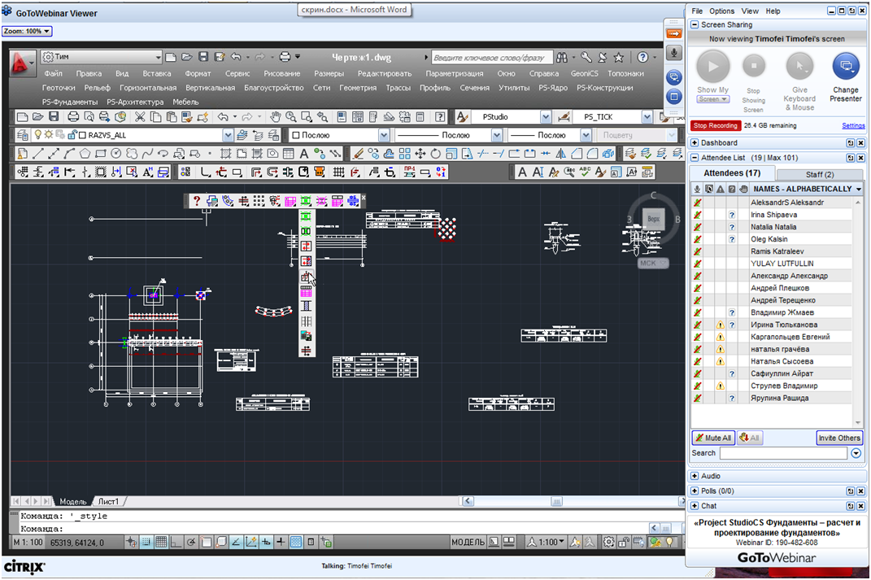This screenshot has height=580, width=871.
Task: Toggle Grid display in status bar
Action: 161,542
